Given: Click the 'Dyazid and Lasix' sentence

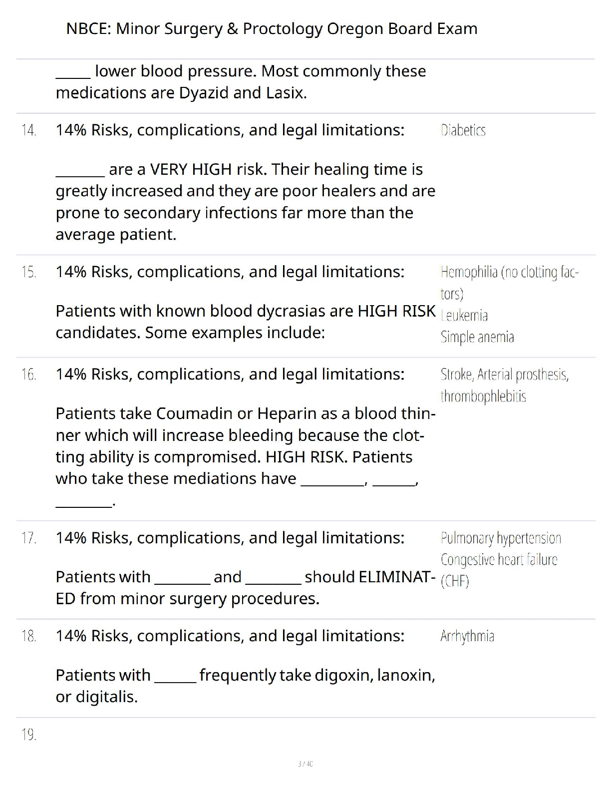Looking at the screenshot, I should (x=181, y=93).
